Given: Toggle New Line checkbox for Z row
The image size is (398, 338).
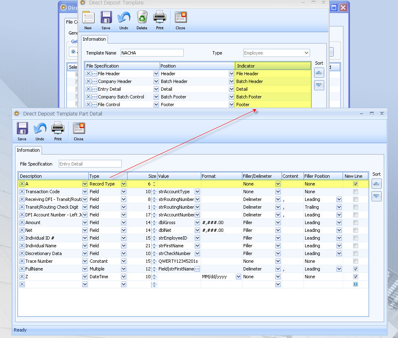Looking at the screenshot, I should coord(356,277).
